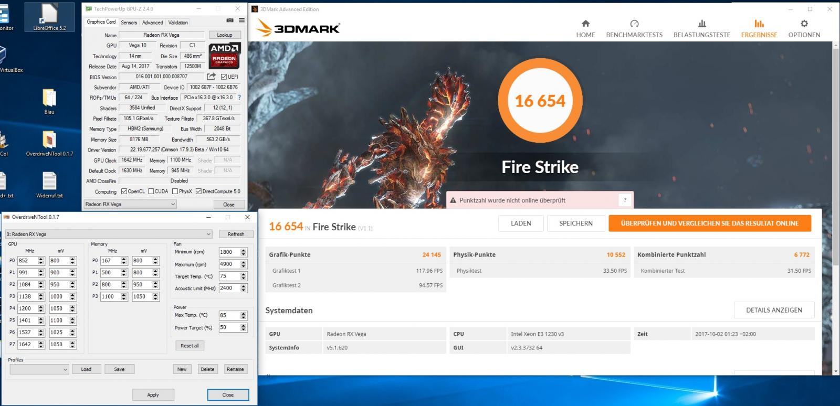840x406 pixels.
Task: Click DETAILS ANZEIGEN button
Action: pos(774,310)
